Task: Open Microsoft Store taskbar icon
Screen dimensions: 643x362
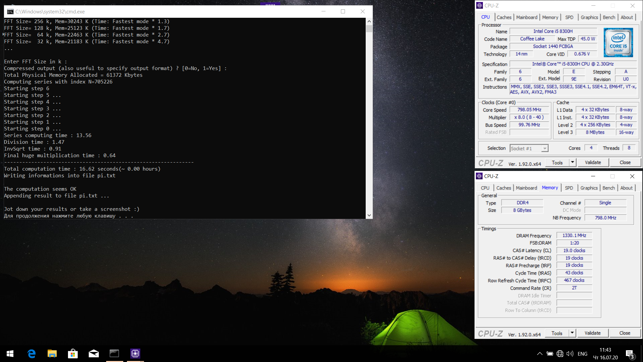Action: [73, 354]
